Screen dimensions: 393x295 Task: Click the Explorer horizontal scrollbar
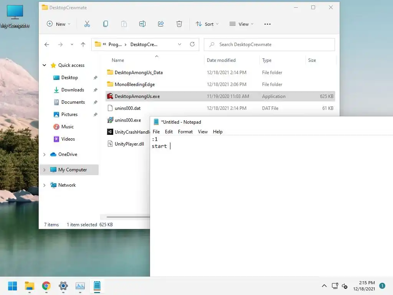pyautogui.click(x=128, y=217)
